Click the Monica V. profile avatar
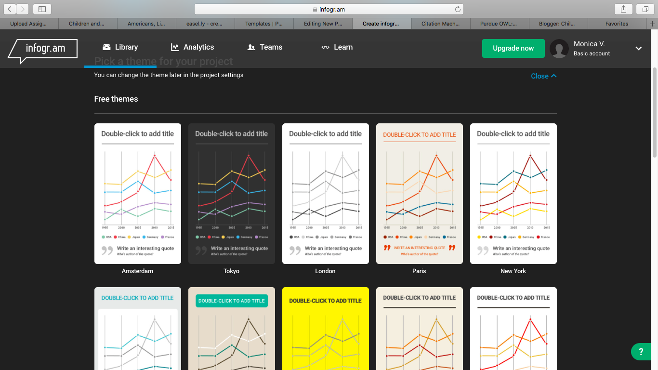Image resolution: width=658 pixels, height=370 pixels. (559, 49)
